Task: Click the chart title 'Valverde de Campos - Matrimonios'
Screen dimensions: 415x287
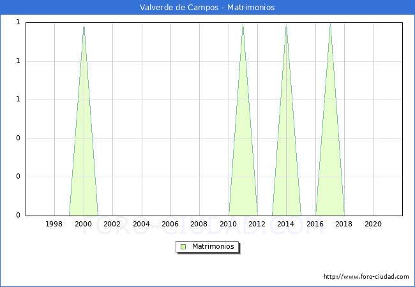Action: pyautogui.click(x=207, y=8)
